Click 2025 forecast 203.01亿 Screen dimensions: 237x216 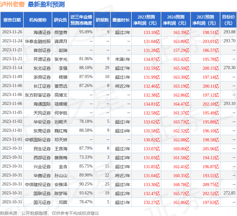[211, 41]
